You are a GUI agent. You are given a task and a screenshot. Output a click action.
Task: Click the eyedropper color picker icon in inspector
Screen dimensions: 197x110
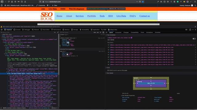click(x=58, y=32)
